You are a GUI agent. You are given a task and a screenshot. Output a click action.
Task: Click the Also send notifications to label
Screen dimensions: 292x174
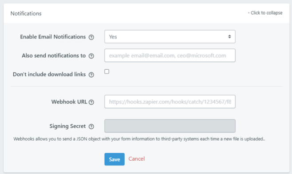click(x=54, y=55)
